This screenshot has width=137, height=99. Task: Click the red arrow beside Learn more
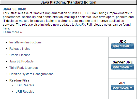pyautogui.click(x=21, y=32)
